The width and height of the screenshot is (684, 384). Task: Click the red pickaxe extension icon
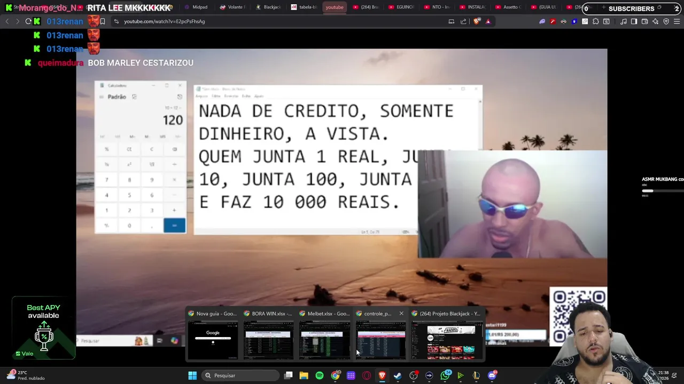click(553, 21)
